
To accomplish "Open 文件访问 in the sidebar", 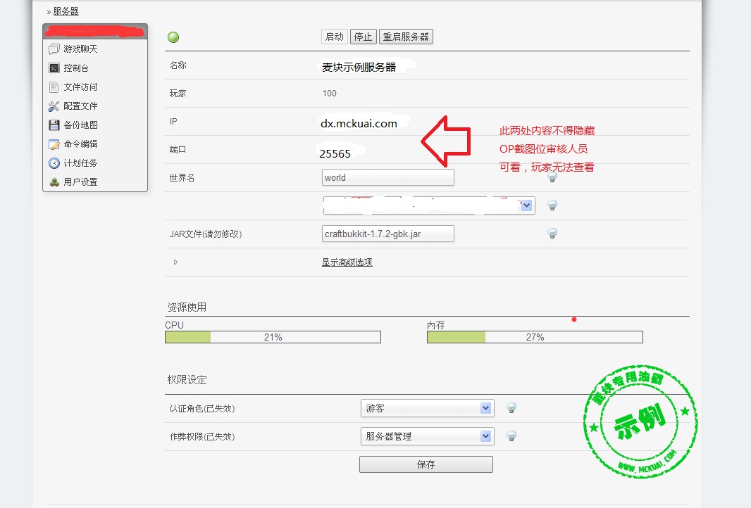I will pos(80,87).
